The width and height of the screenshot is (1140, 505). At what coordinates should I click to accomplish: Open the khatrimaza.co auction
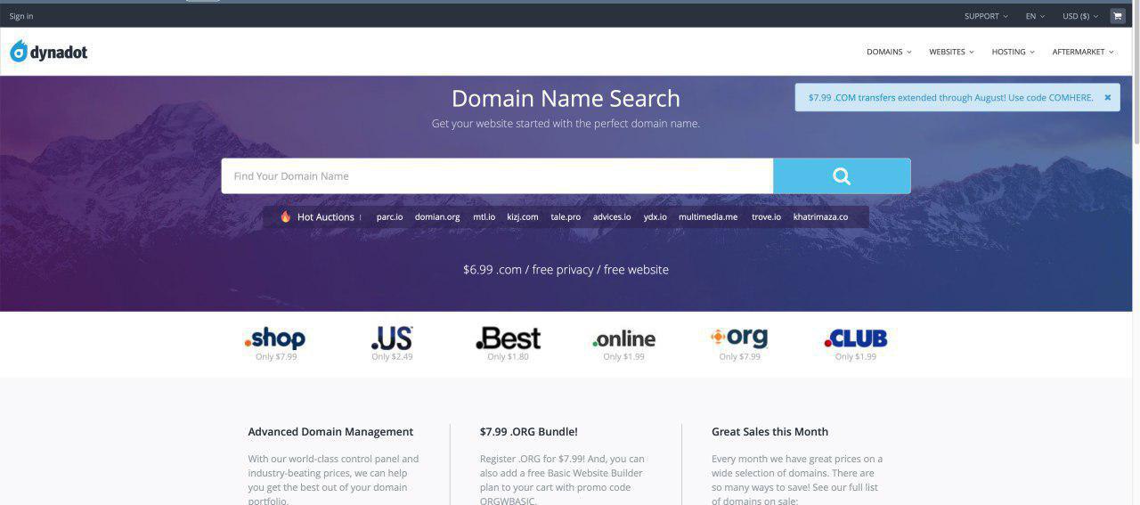[820, 216]
